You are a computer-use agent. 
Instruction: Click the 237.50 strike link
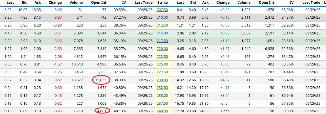tap(162, 104)
